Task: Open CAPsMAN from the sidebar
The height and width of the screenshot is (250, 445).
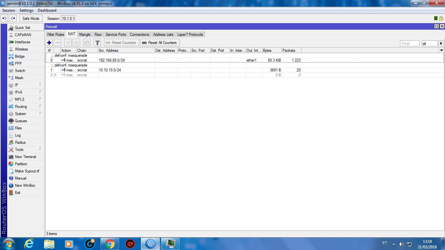Action: (x=26, y=35)
